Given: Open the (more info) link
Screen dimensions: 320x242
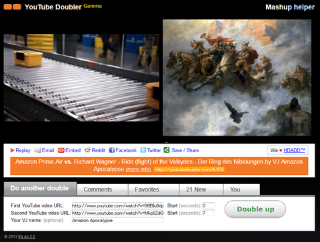Looking at the screenshot, I should click(x=138, y=170).
